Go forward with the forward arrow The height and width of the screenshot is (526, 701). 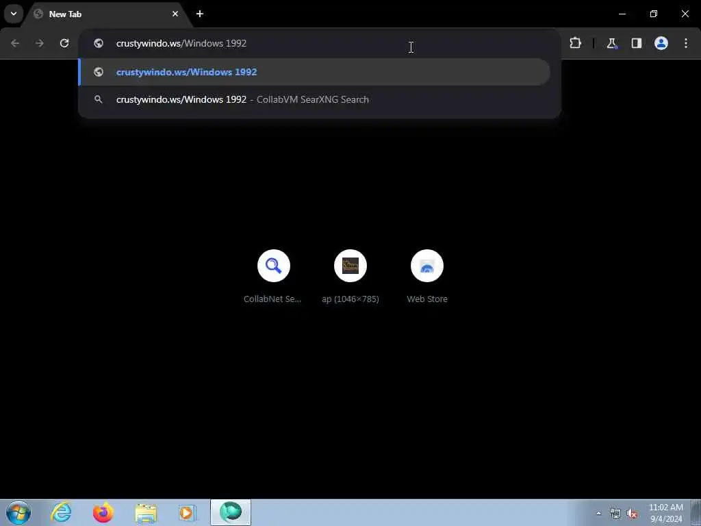(x=40, y=43)
